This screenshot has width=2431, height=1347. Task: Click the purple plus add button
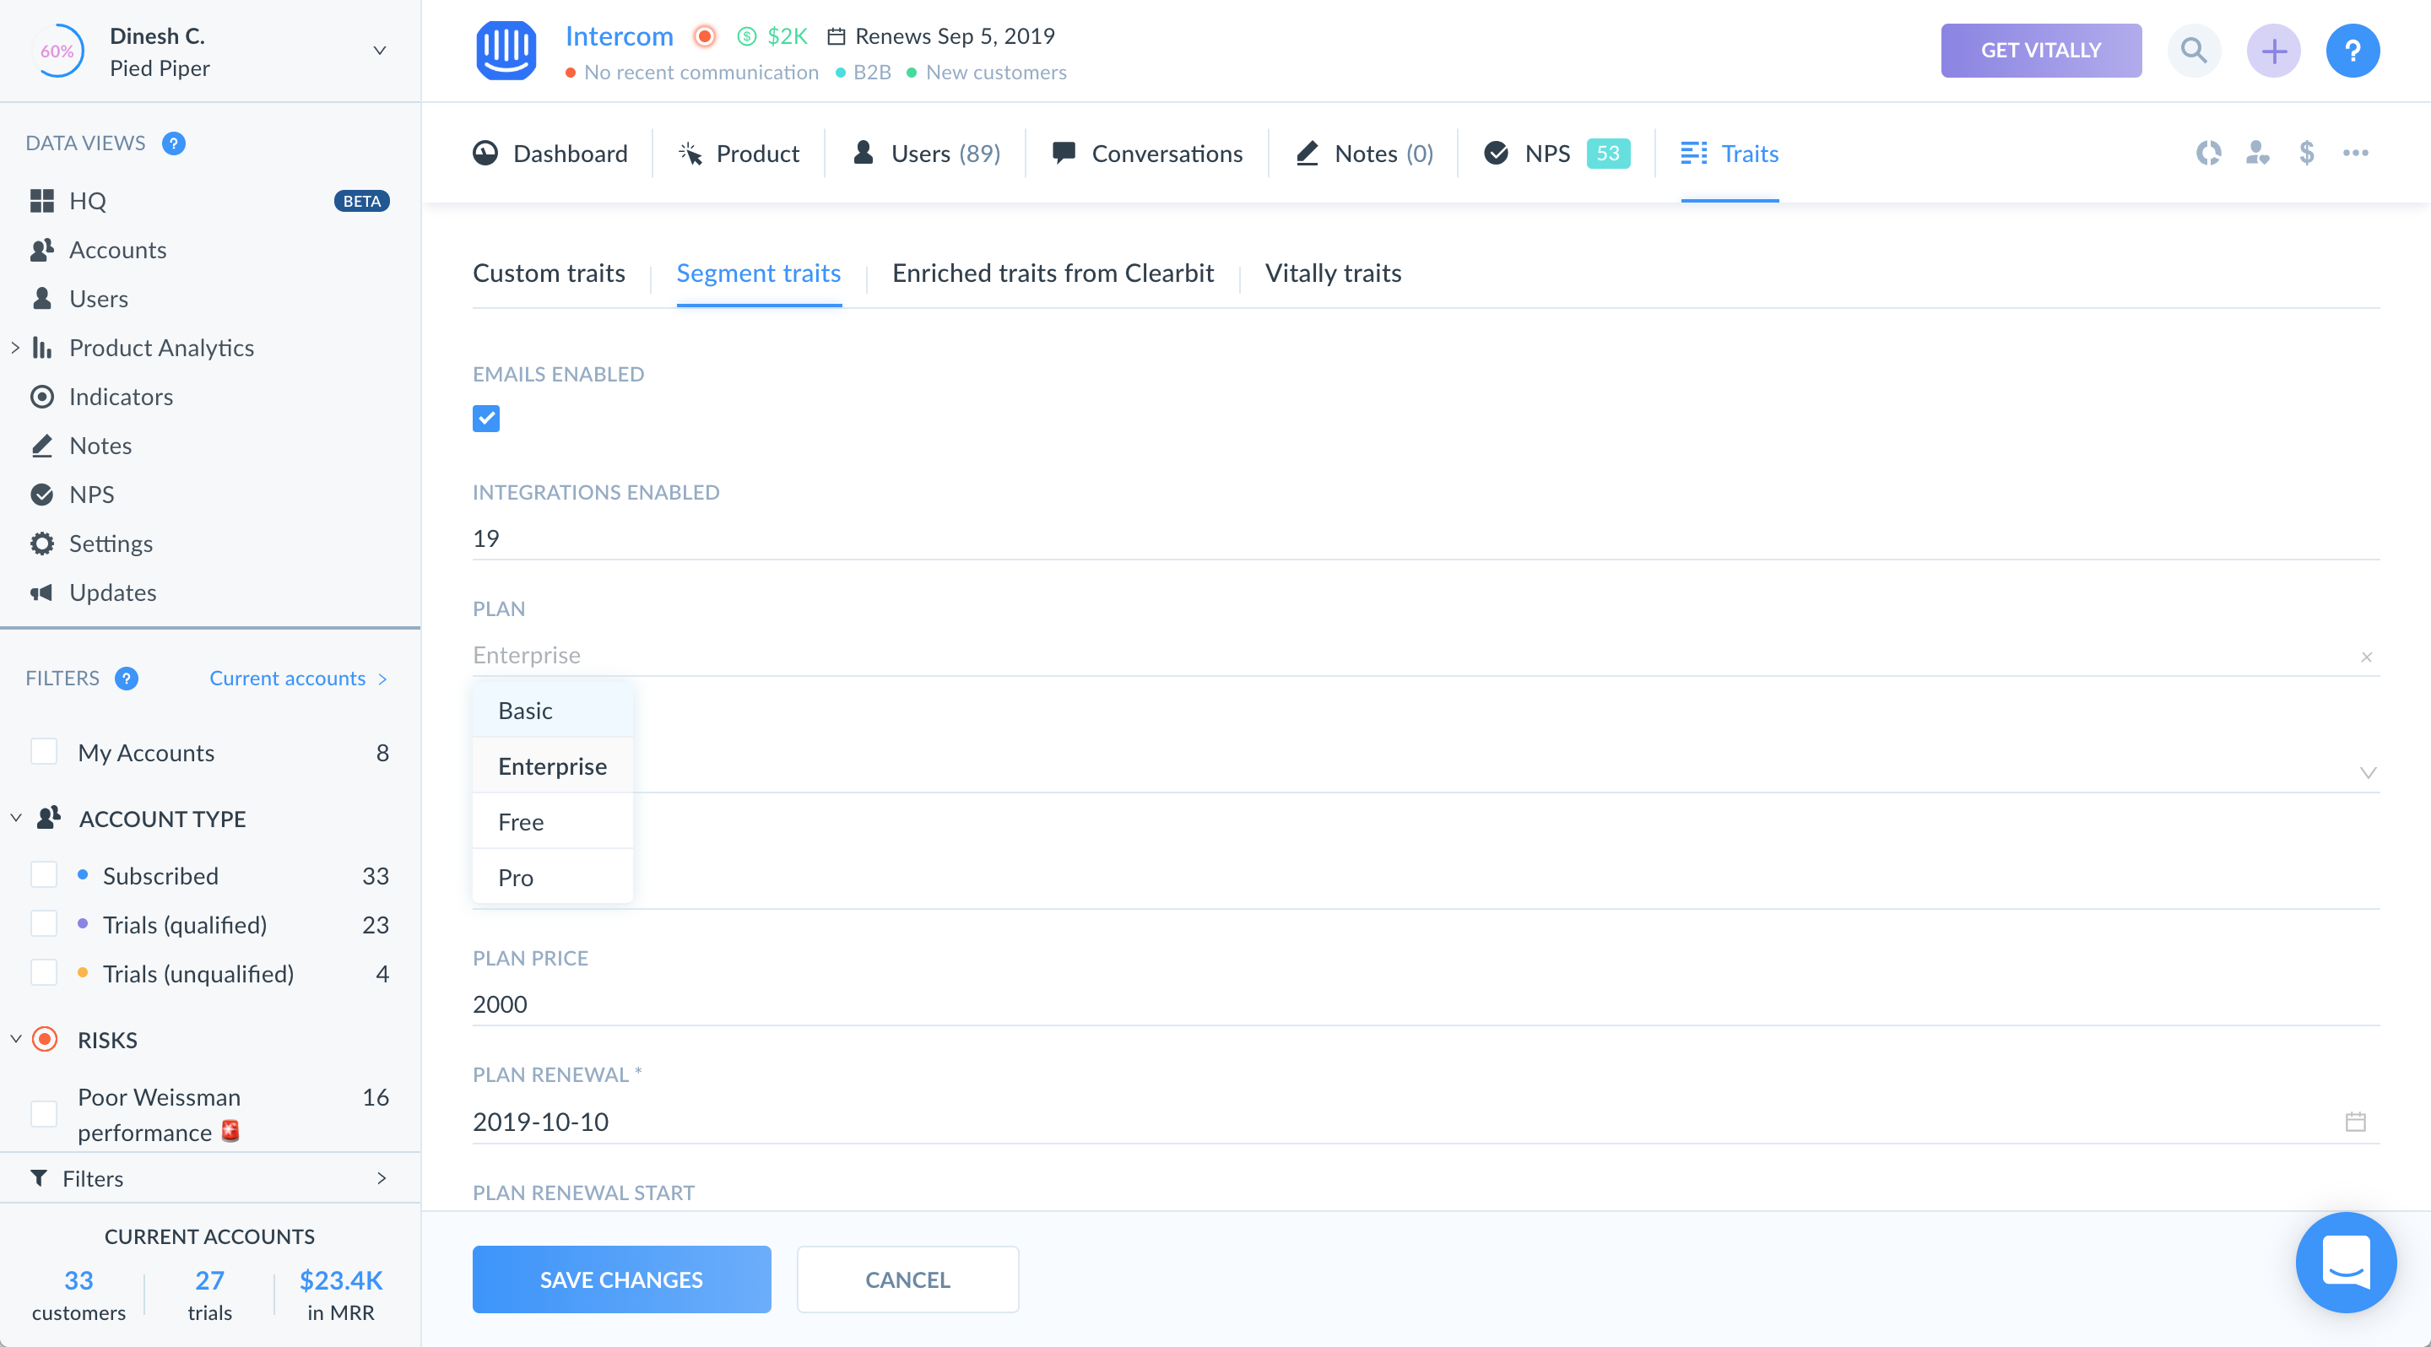[2273, 50]
